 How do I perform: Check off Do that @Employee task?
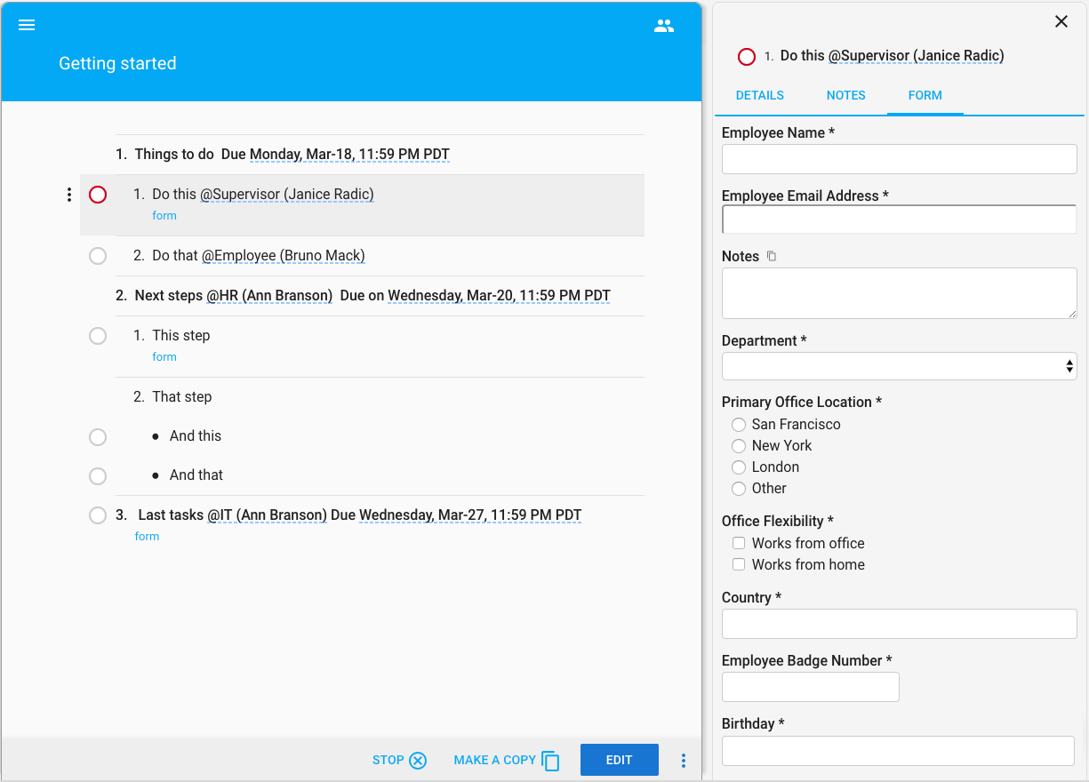coord(98,256)
